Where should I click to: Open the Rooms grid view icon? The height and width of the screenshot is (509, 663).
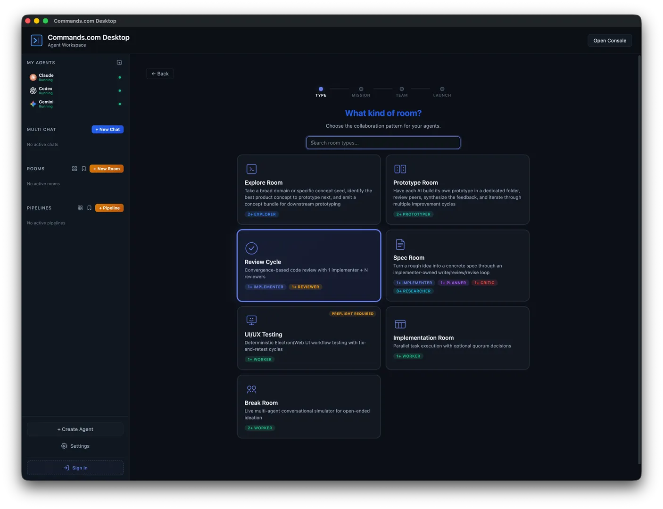(75, 169)
